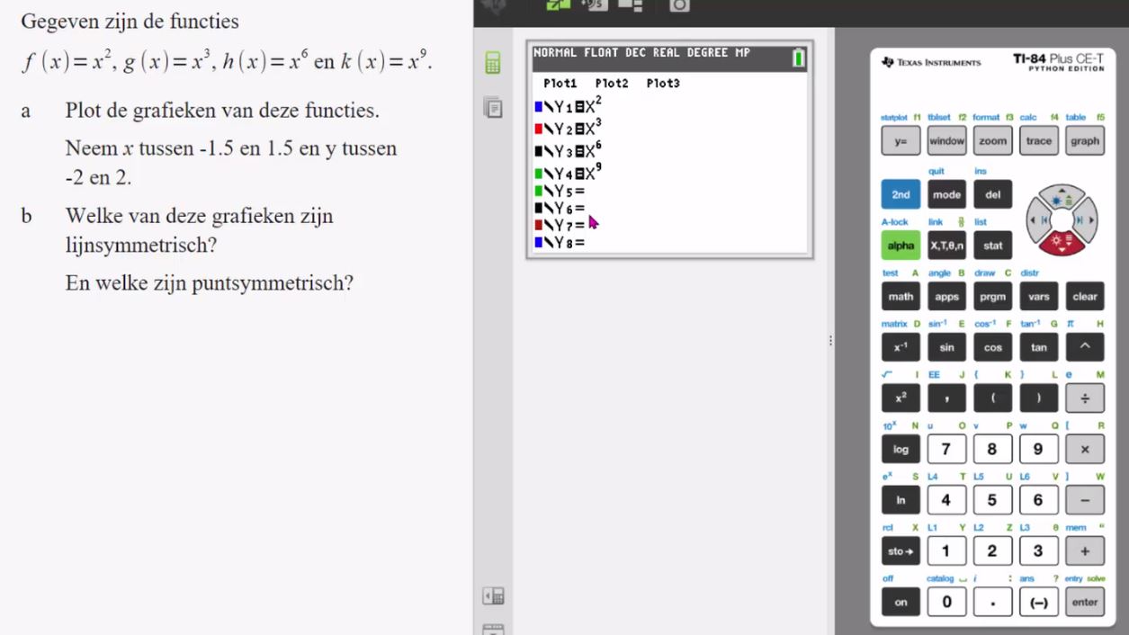
Task: Click the number 3 key
Action: tap(1039, 551)
